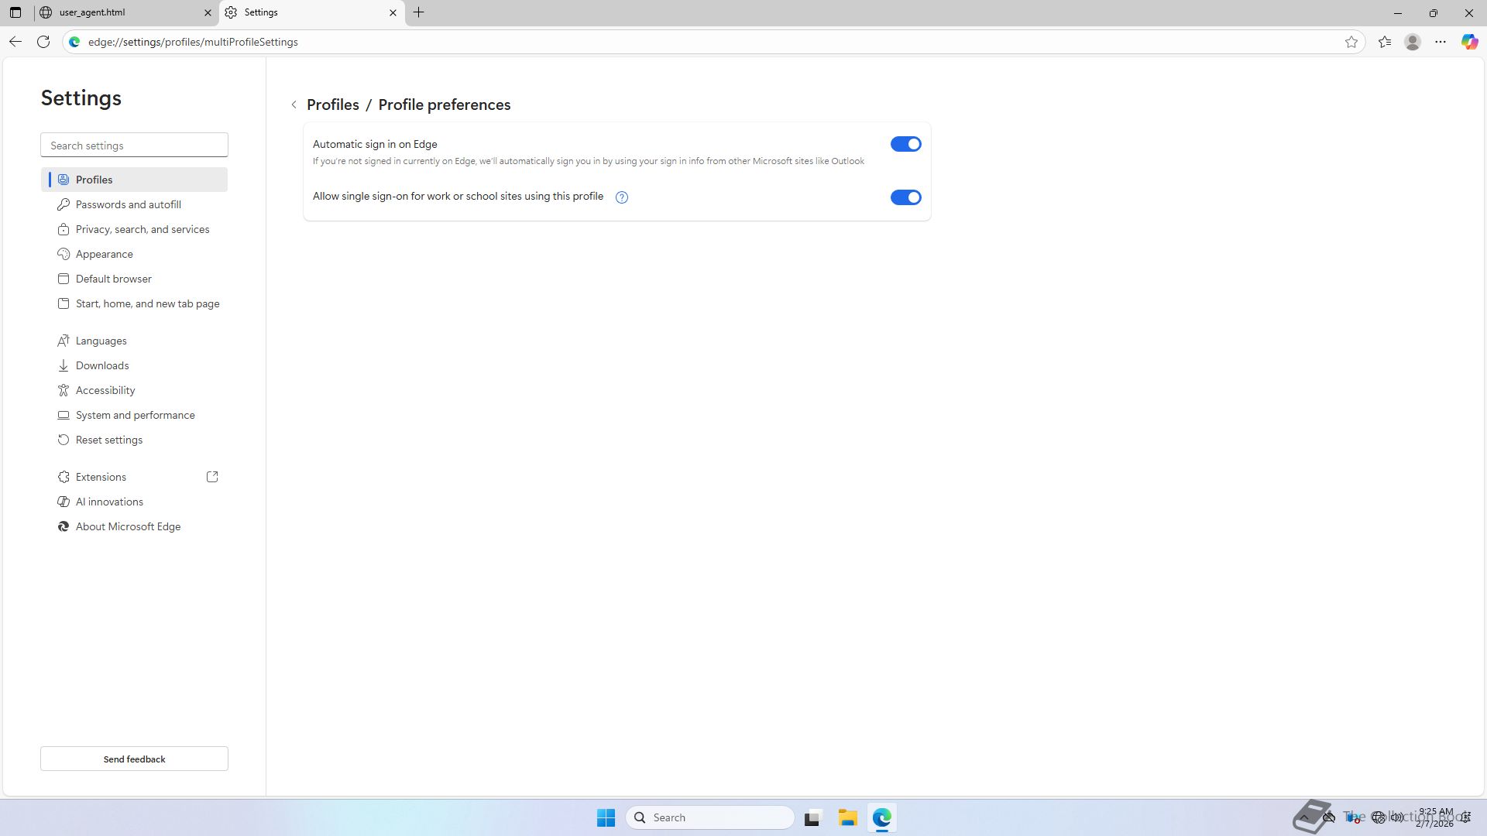
Task: Refresh the current page
Action: pos(43,42)
